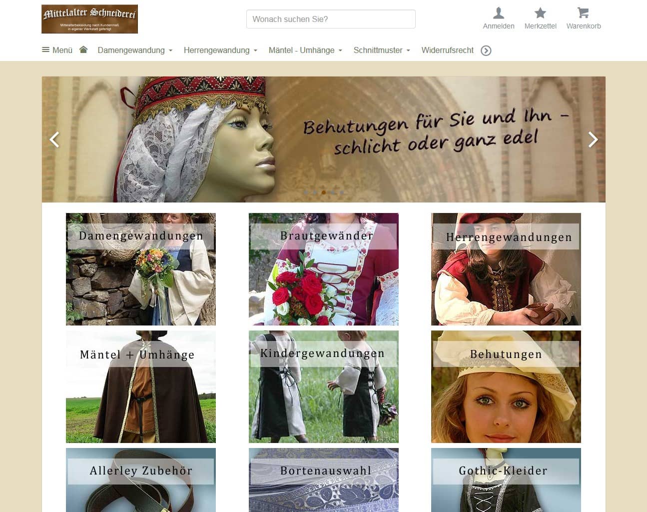The image size is (647, 512).
Task: Click the Mittelalter Schneiderei logo
Action: [x=89, y=19]
